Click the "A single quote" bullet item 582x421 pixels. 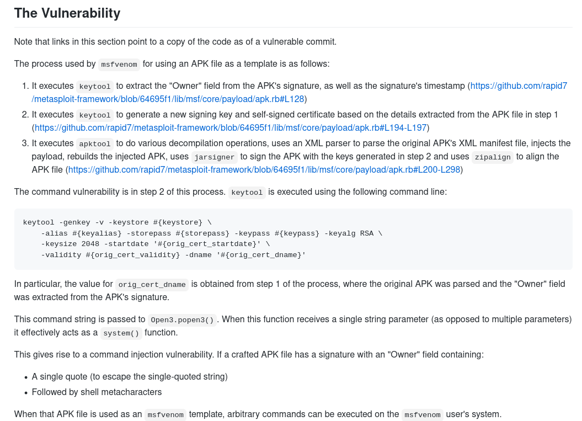click(x=130, y=376)
